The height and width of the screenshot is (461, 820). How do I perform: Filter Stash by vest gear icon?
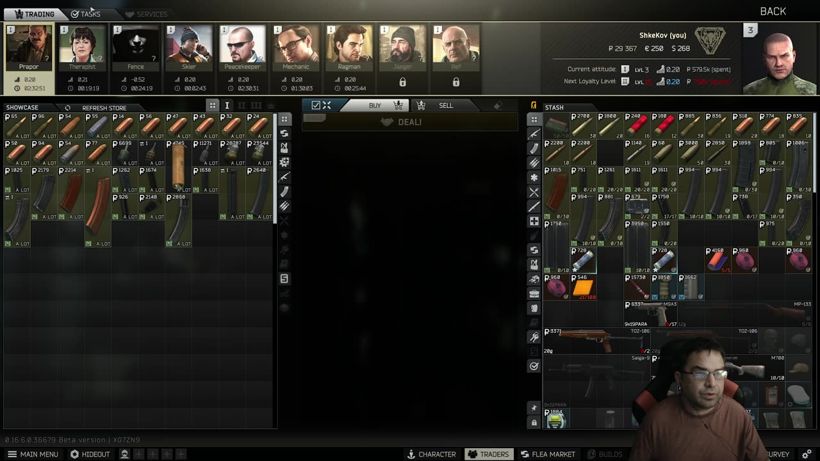pos(534,264)
